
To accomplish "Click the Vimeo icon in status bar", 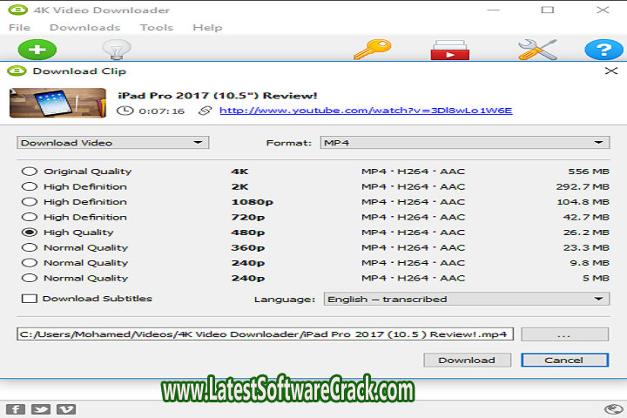I will click(x=64, y=409).
